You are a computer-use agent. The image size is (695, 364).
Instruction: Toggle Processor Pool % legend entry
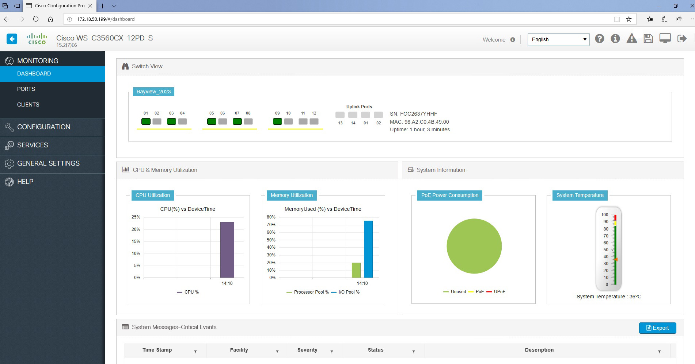(x=308, y=292)
